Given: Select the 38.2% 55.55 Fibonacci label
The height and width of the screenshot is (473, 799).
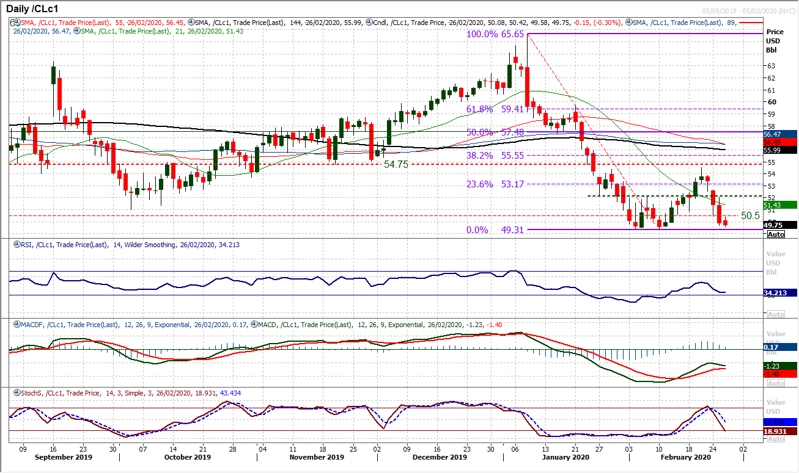Looking at the screenshot, I should coord(496,156).
